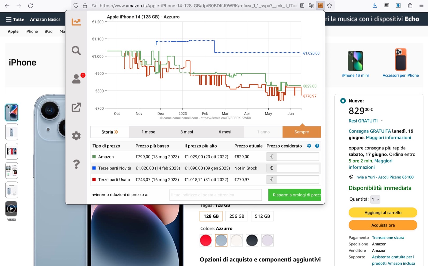428x266 pixels.
Task: Open the Quantità dropdown
Action: [x=375, y=200]
